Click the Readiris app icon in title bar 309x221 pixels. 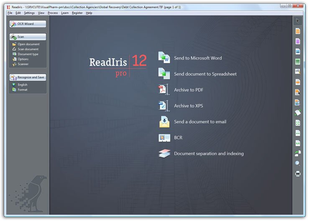[8, 7]
